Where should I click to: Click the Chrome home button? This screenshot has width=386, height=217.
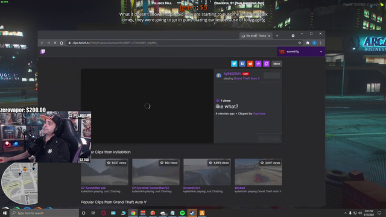(62, 43)
